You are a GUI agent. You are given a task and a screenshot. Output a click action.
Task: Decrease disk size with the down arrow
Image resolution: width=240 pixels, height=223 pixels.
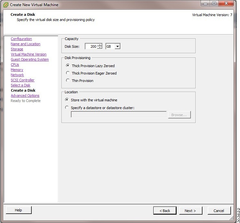tap(100, 47)
